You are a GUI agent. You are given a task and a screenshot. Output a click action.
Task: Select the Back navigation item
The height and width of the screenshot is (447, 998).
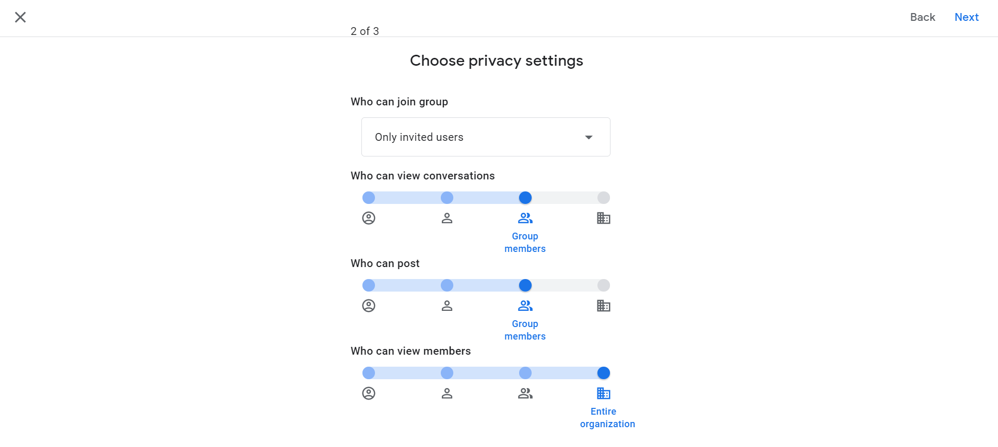point(922,17)
